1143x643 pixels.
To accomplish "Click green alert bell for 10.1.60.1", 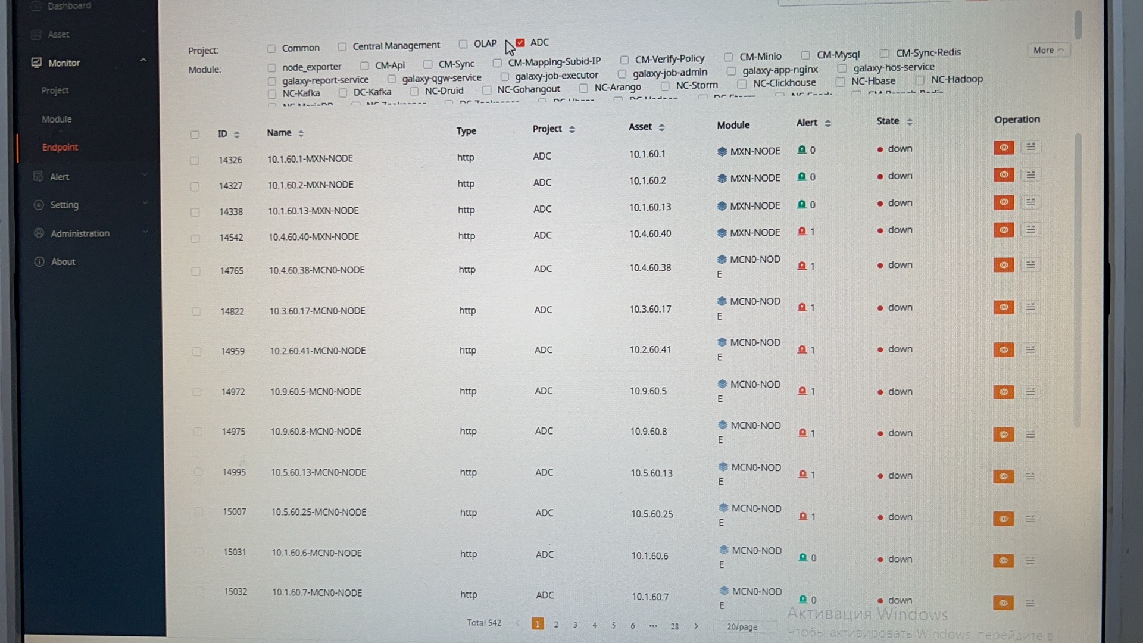I will (x=802, y=150).
